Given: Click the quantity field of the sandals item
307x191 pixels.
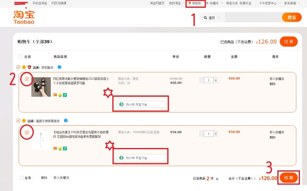Looking at the screenshot, I should [209, 80].
